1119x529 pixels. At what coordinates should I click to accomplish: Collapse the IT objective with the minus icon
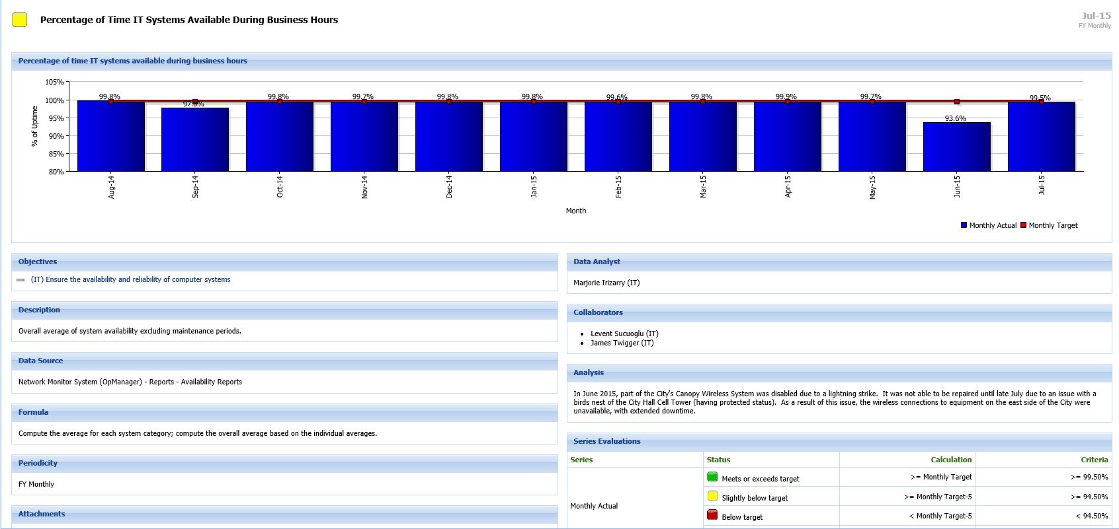21,280
